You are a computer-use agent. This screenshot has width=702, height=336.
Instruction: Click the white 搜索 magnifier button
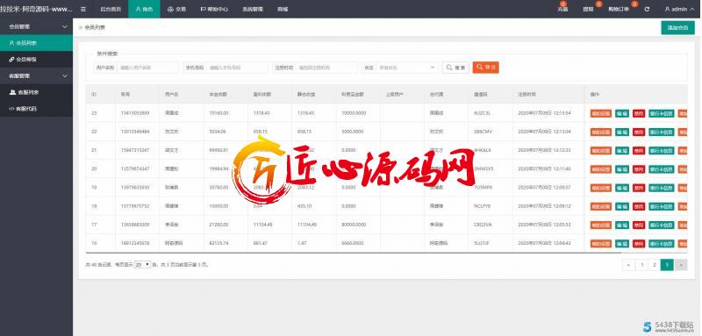tap(455, 68)
